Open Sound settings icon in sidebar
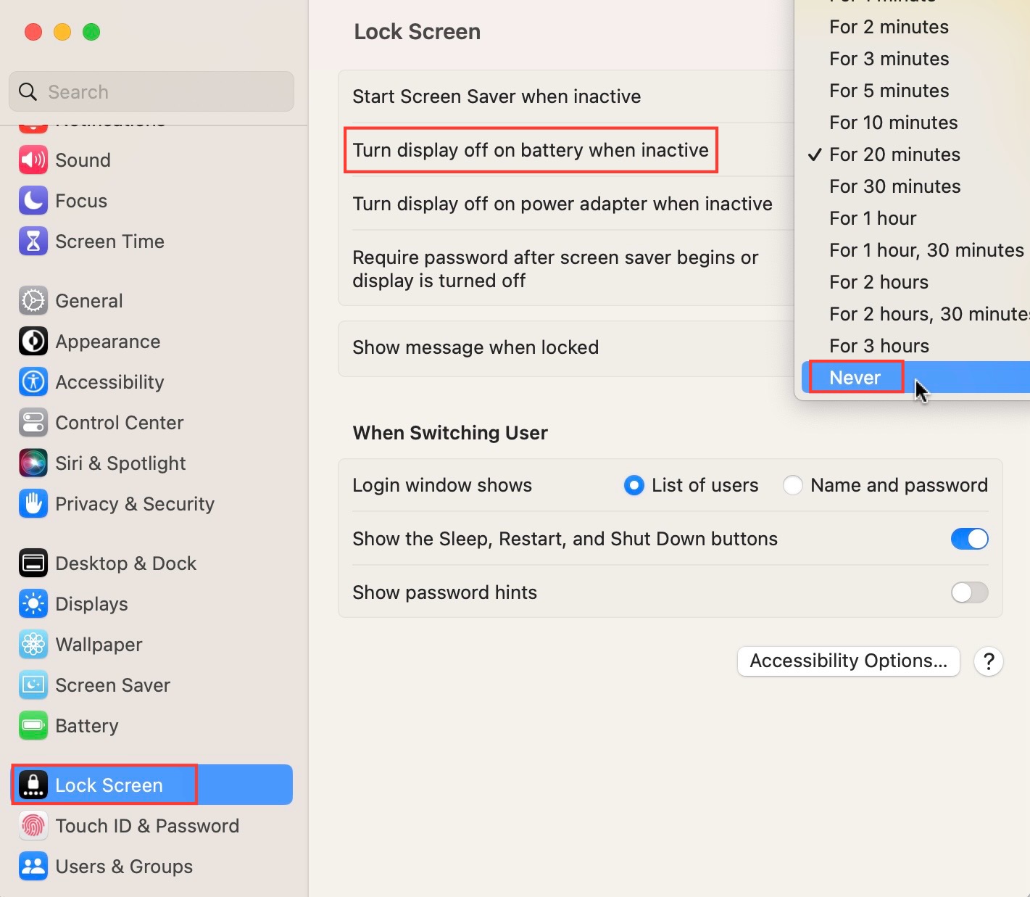The width and height of the screenshot is (1030, 897). 33,160
